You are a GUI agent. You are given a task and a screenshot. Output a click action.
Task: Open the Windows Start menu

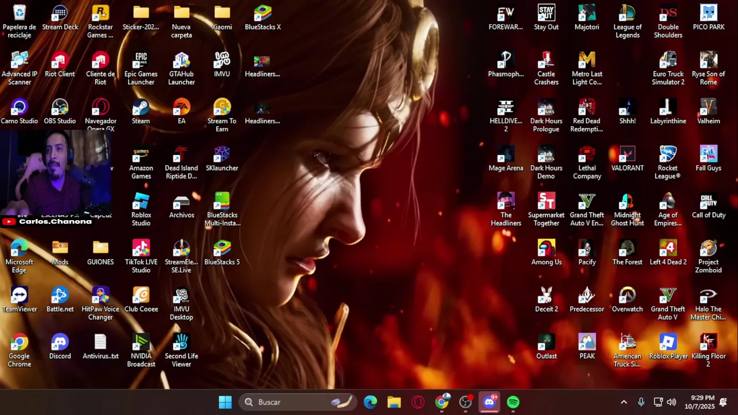tap(225, 402)
